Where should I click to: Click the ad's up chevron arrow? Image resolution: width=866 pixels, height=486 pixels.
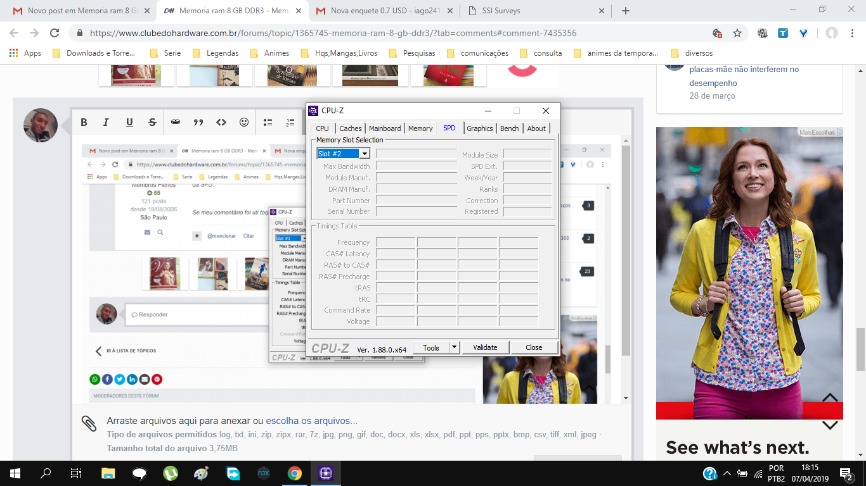pos(830,398)
